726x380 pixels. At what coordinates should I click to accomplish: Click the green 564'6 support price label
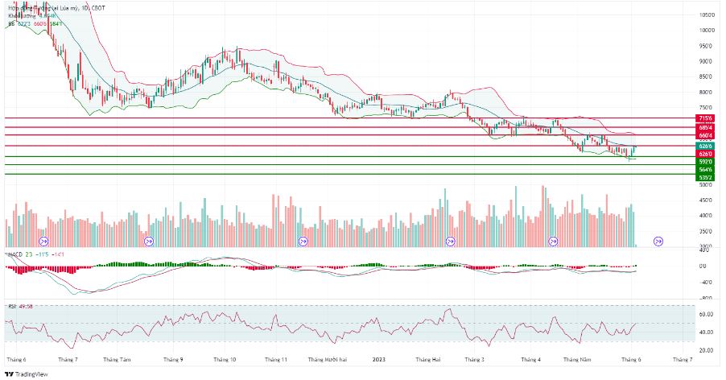click(706, 170)
